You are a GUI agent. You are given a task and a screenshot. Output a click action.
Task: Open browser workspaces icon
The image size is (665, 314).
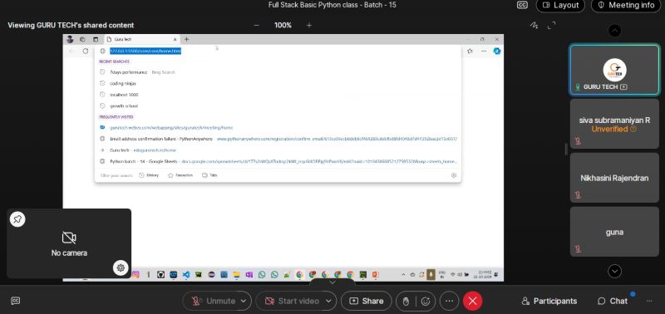[x=82, y=39]
